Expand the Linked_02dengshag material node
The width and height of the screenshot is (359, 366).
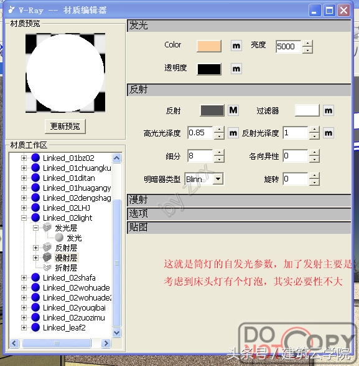pyautogui.click(x=24, y=198)
